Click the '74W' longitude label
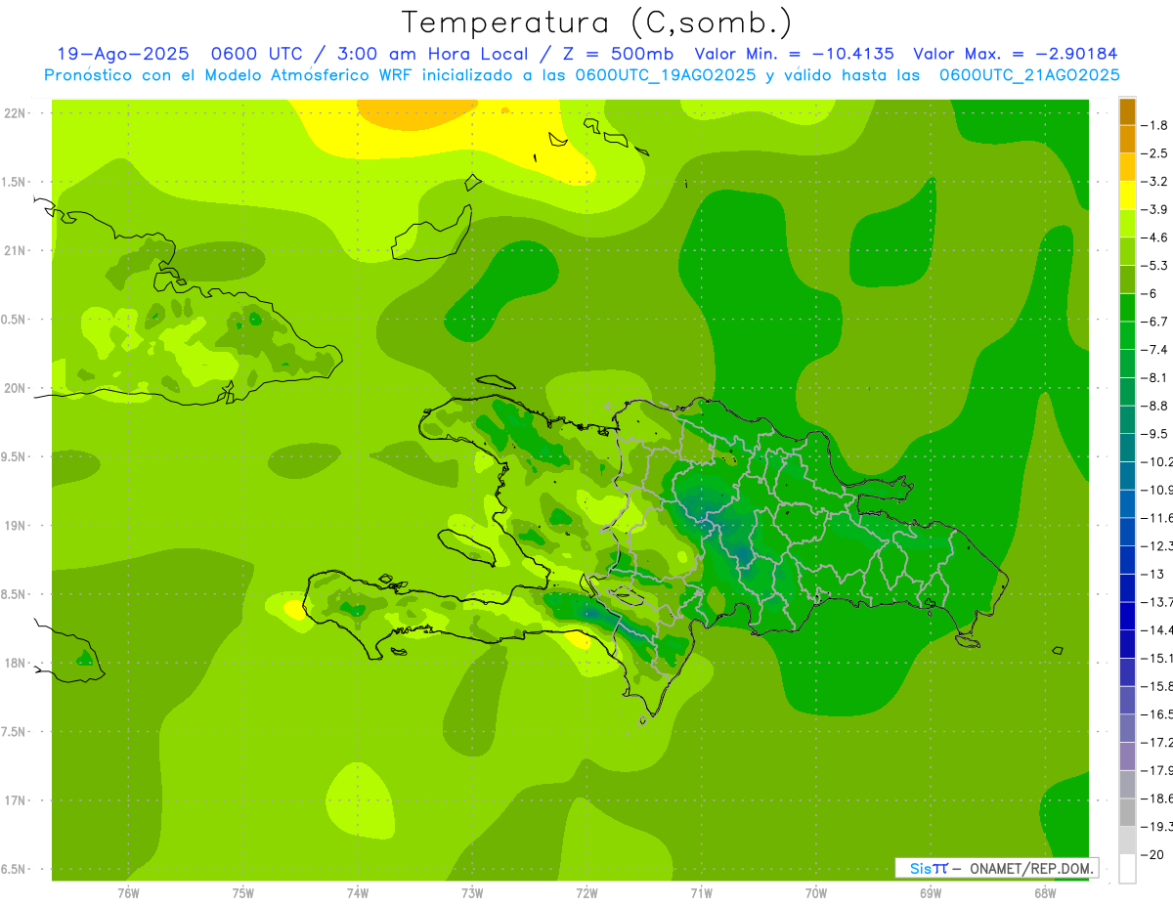Viewport: 1173px width, 906px height. pos(357,893)
